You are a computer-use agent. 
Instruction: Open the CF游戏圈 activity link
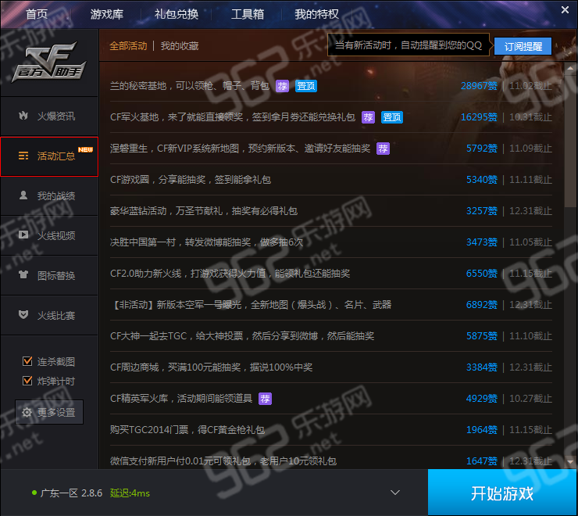191,179
